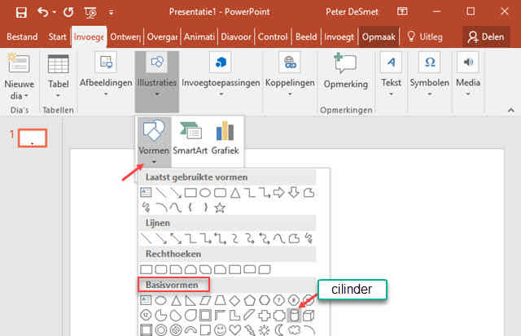Insert a new Opmerking comment
Screen dimensions: 521x336
click(345, 72)
